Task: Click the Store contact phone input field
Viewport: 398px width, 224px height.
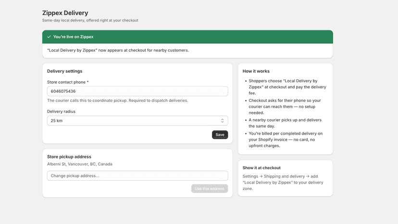Action: tap(137, 91)
